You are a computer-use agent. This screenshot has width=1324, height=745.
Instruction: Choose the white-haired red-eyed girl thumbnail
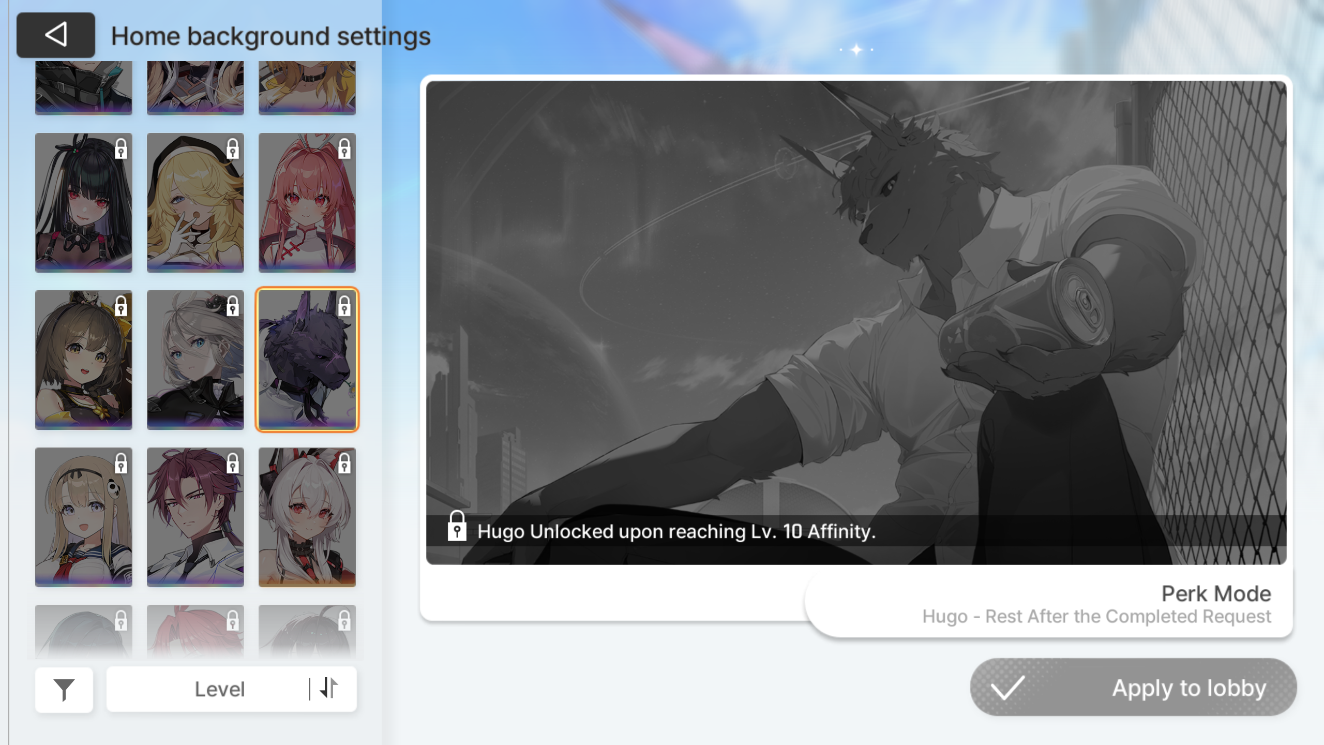(x=307, y=517)
